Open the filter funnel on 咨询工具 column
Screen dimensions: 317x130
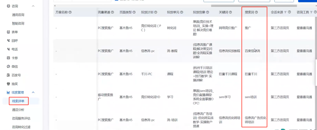(x=311, y=12)
